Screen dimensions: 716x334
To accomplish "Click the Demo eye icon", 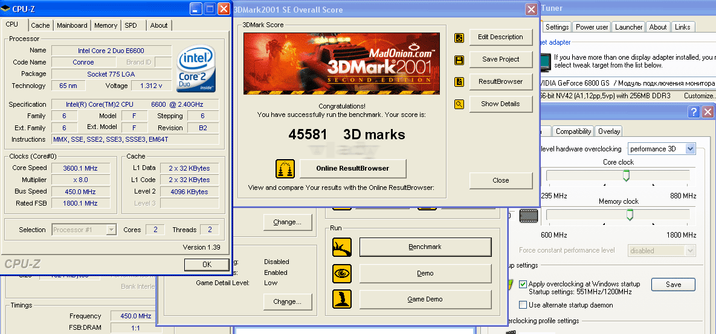I will (x=342, y=273).
